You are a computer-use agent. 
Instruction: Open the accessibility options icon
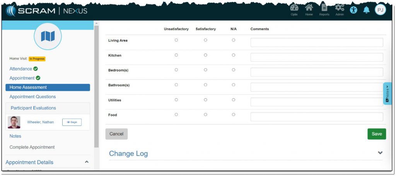(353, 10)
